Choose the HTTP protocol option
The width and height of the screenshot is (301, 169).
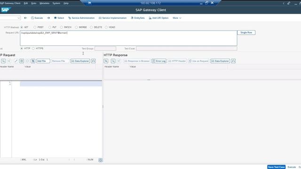pyautogui.click(x=22, y=48)
